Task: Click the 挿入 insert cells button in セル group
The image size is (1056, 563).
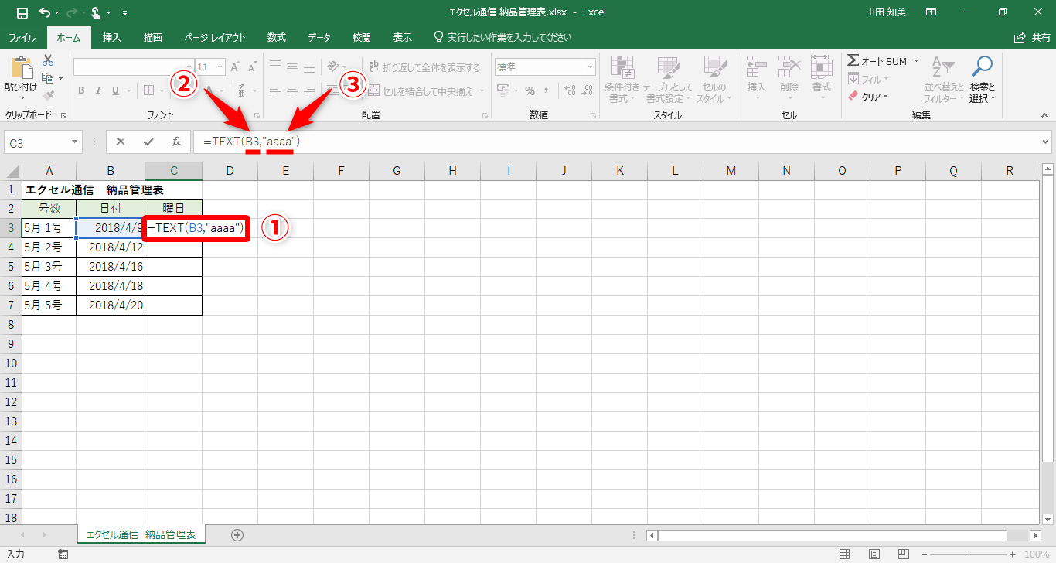Action: (757, 79)
